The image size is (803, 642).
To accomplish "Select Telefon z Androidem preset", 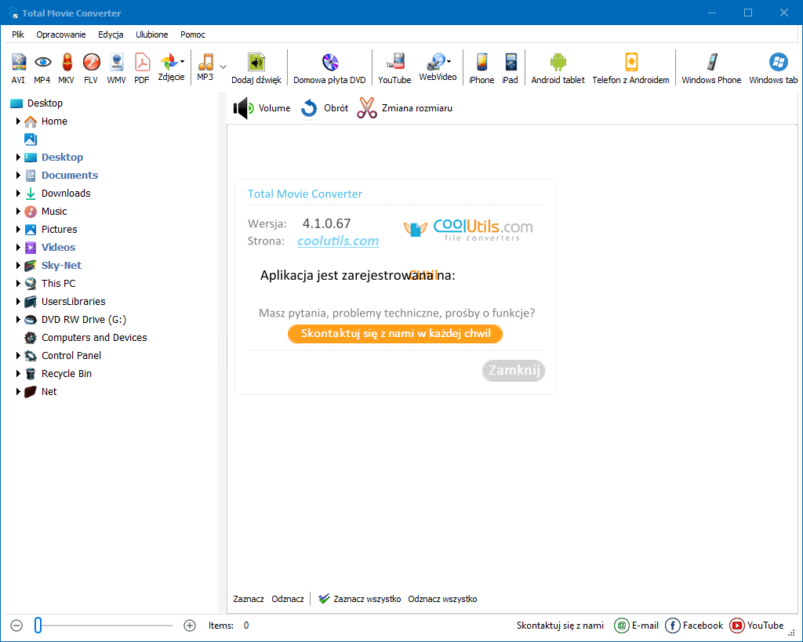I will (x=631, y=69).
